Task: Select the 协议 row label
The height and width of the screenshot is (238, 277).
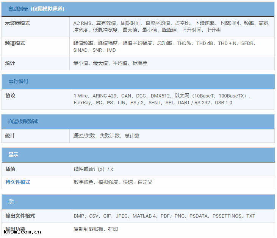Action: coord(10,96)
